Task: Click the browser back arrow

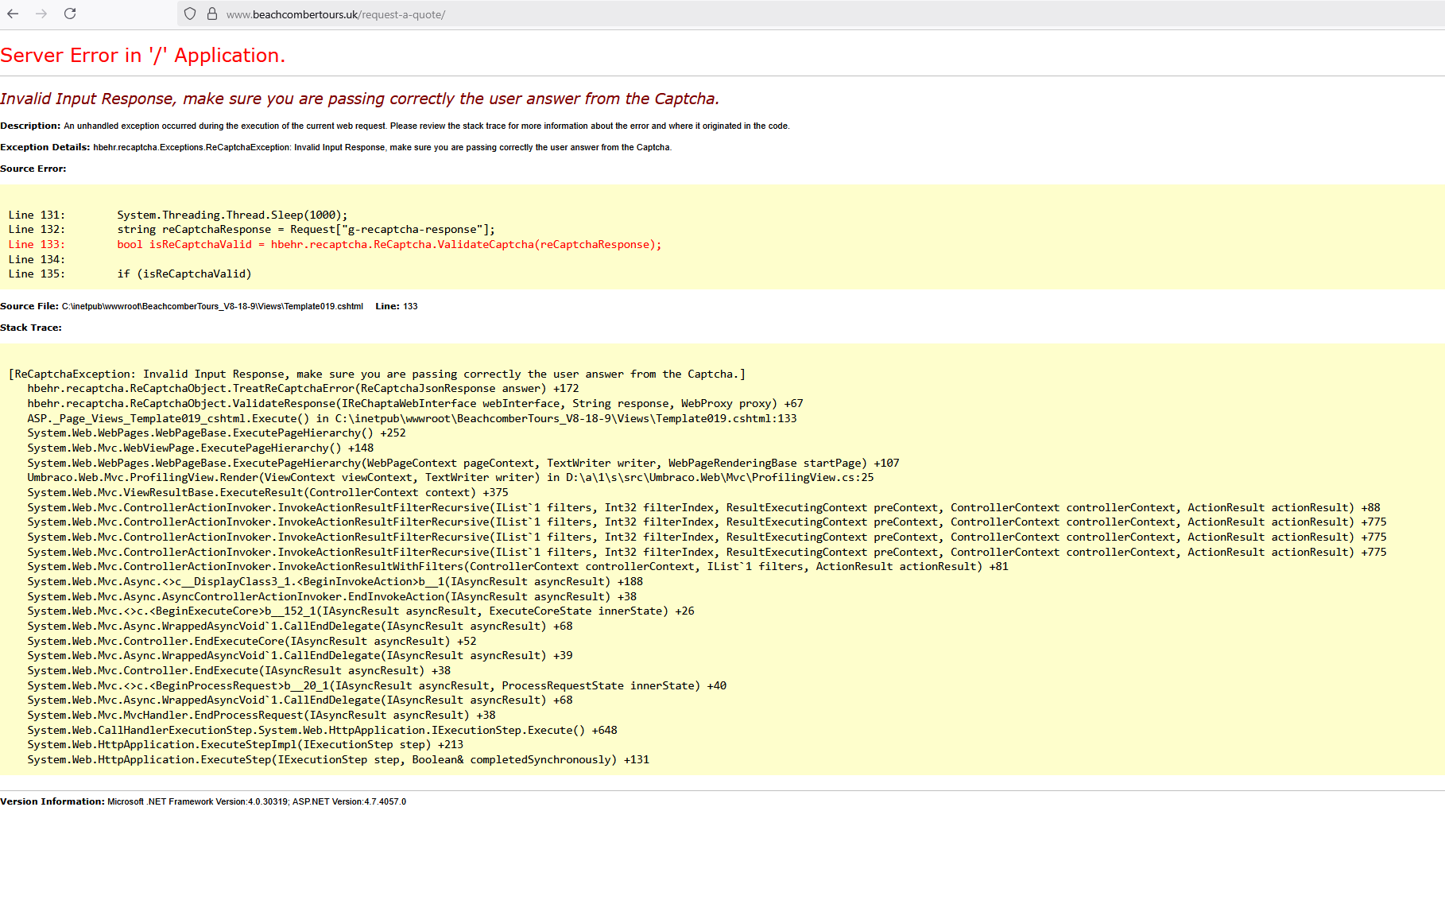Action: coord(13,14)
